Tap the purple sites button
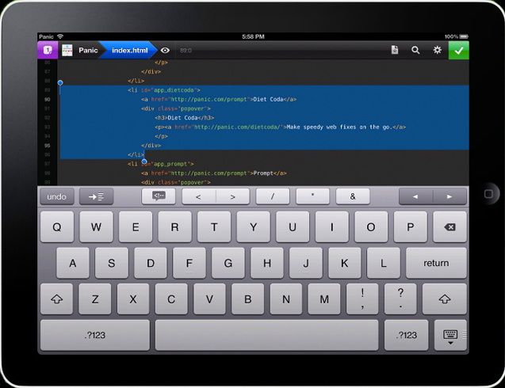Screen dimensions: 505x388 tap(46, 50)
